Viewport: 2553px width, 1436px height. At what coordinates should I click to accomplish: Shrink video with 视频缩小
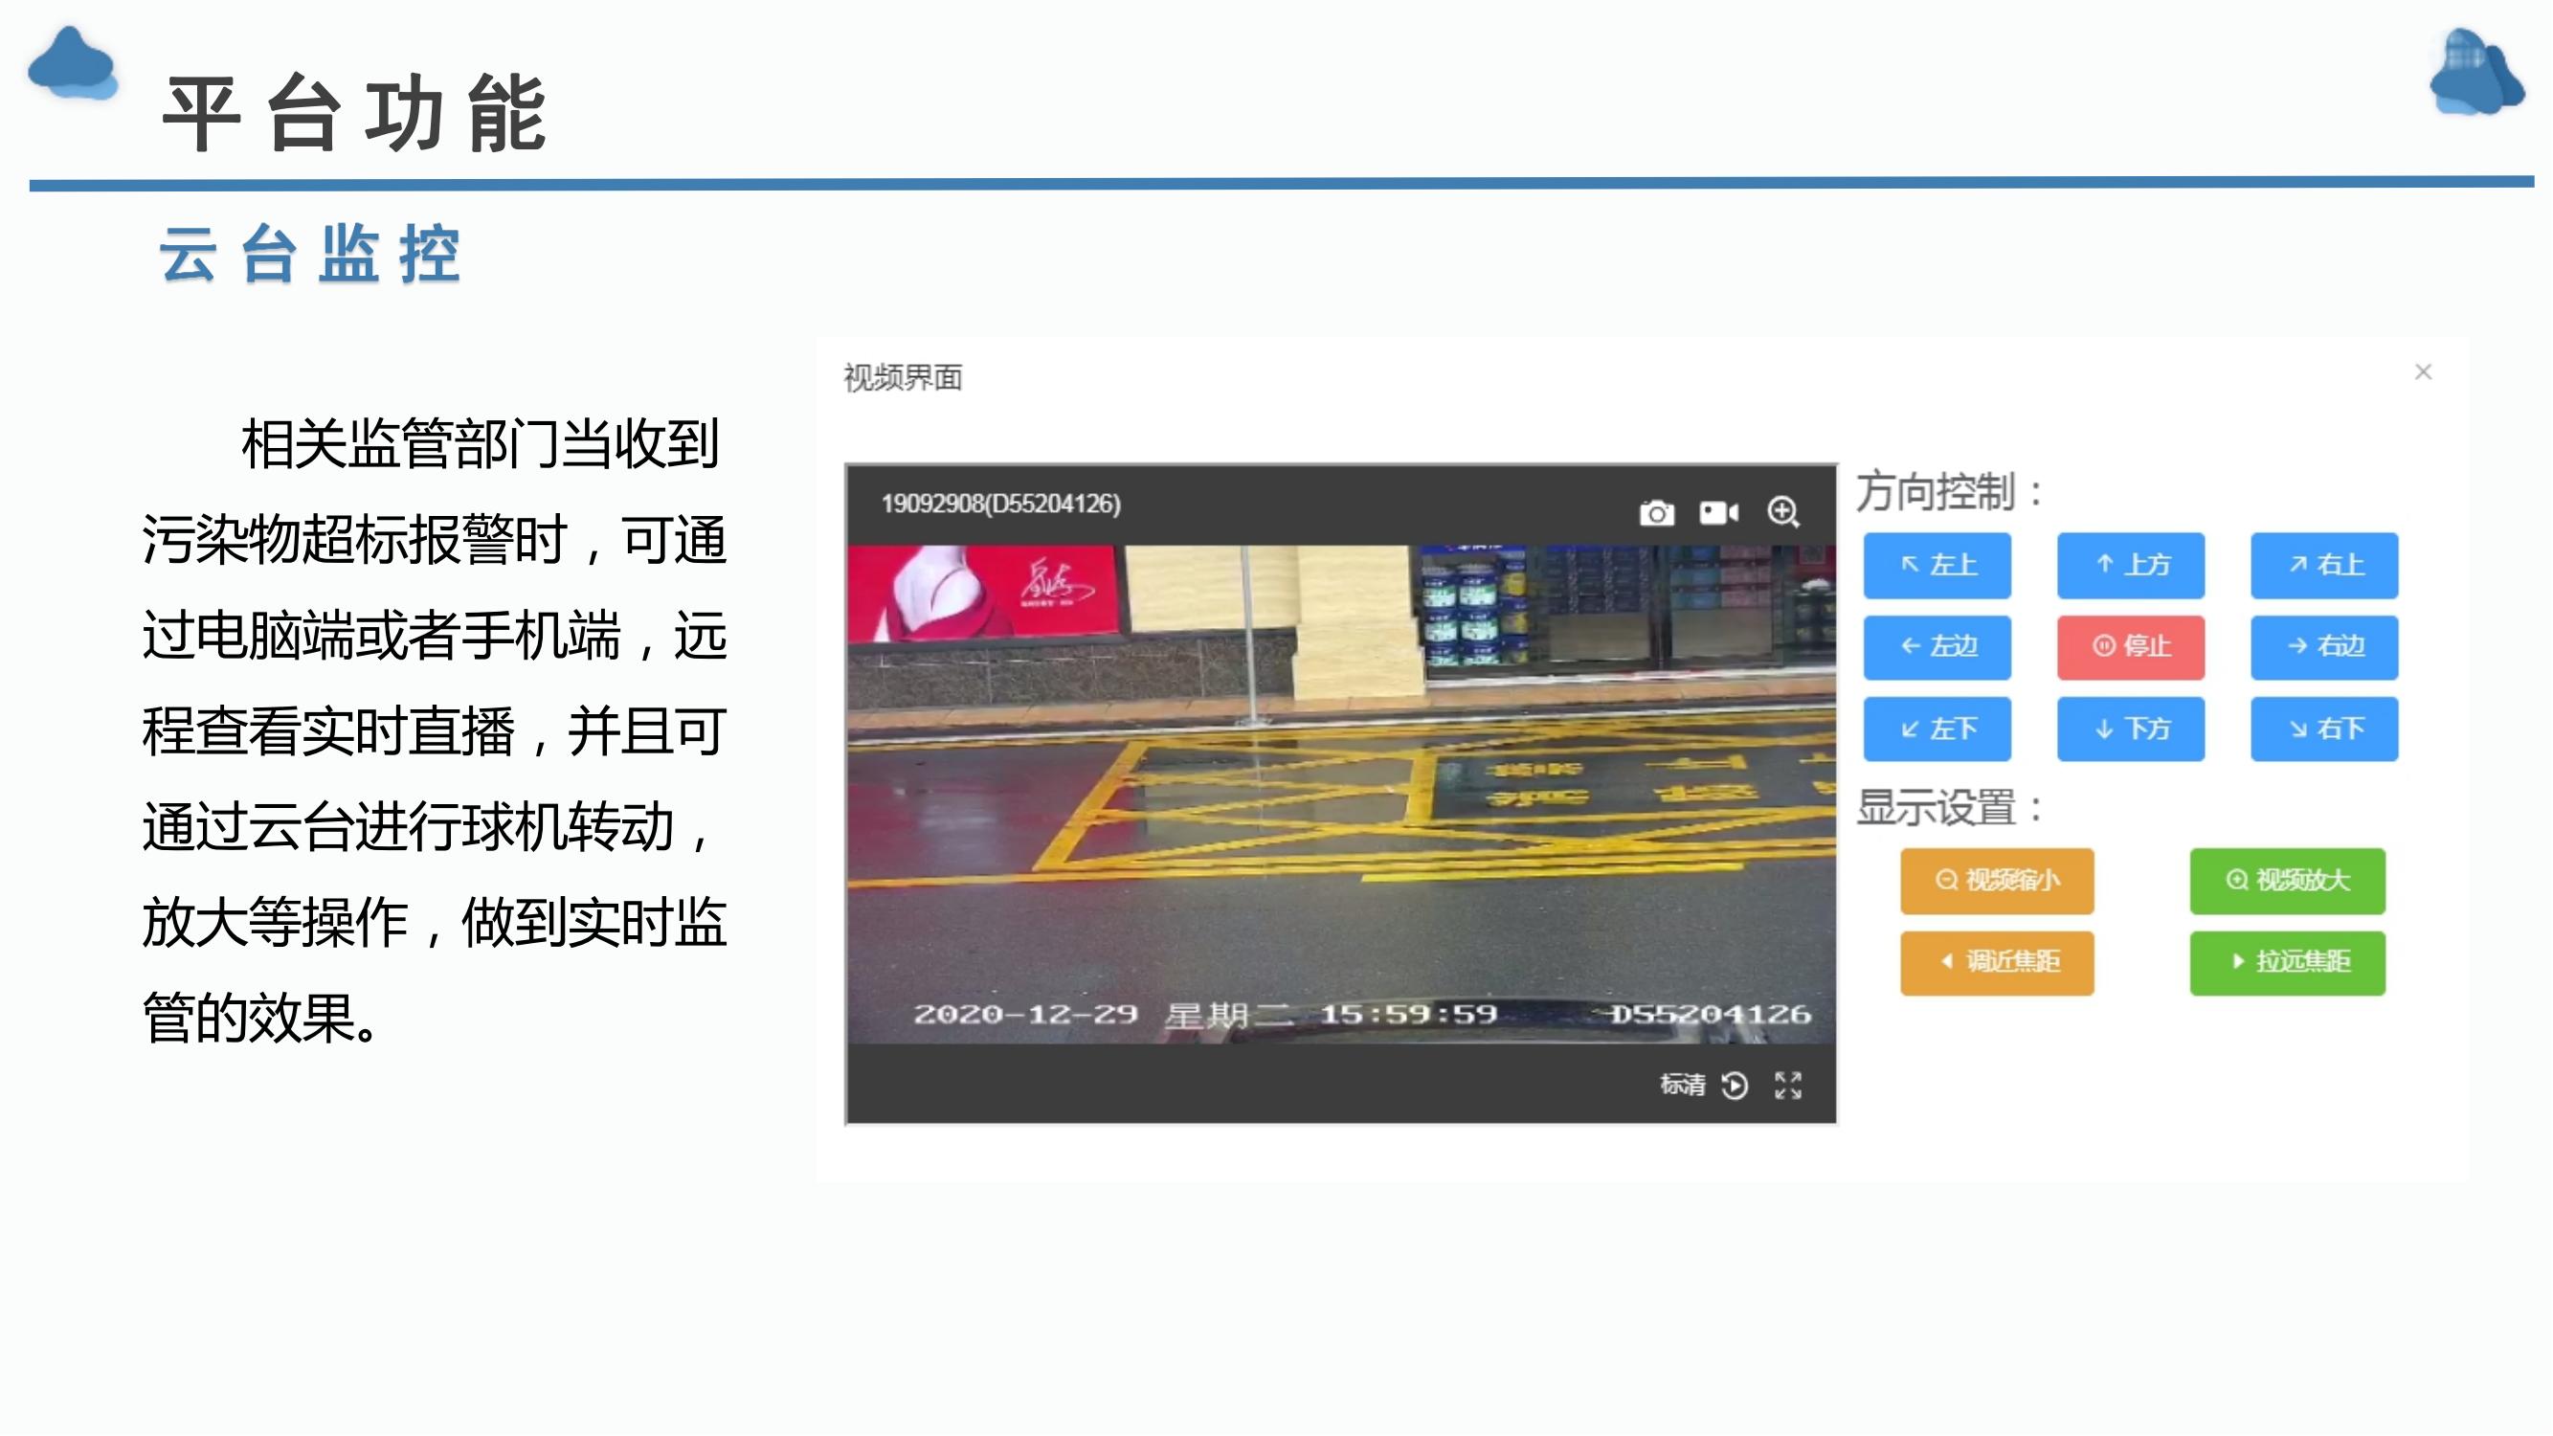(1997, 880)
